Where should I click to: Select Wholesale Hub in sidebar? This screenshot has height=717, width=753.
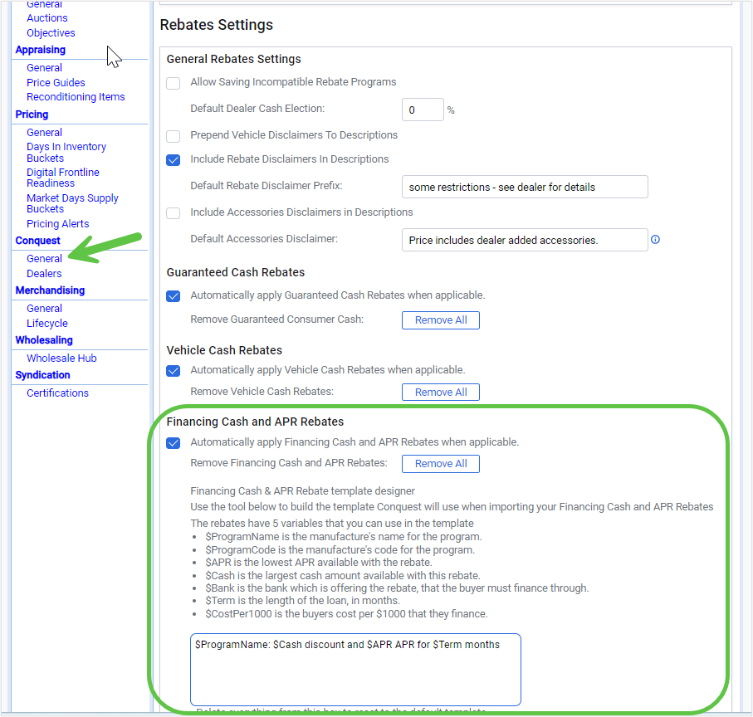tap(61, 358)
